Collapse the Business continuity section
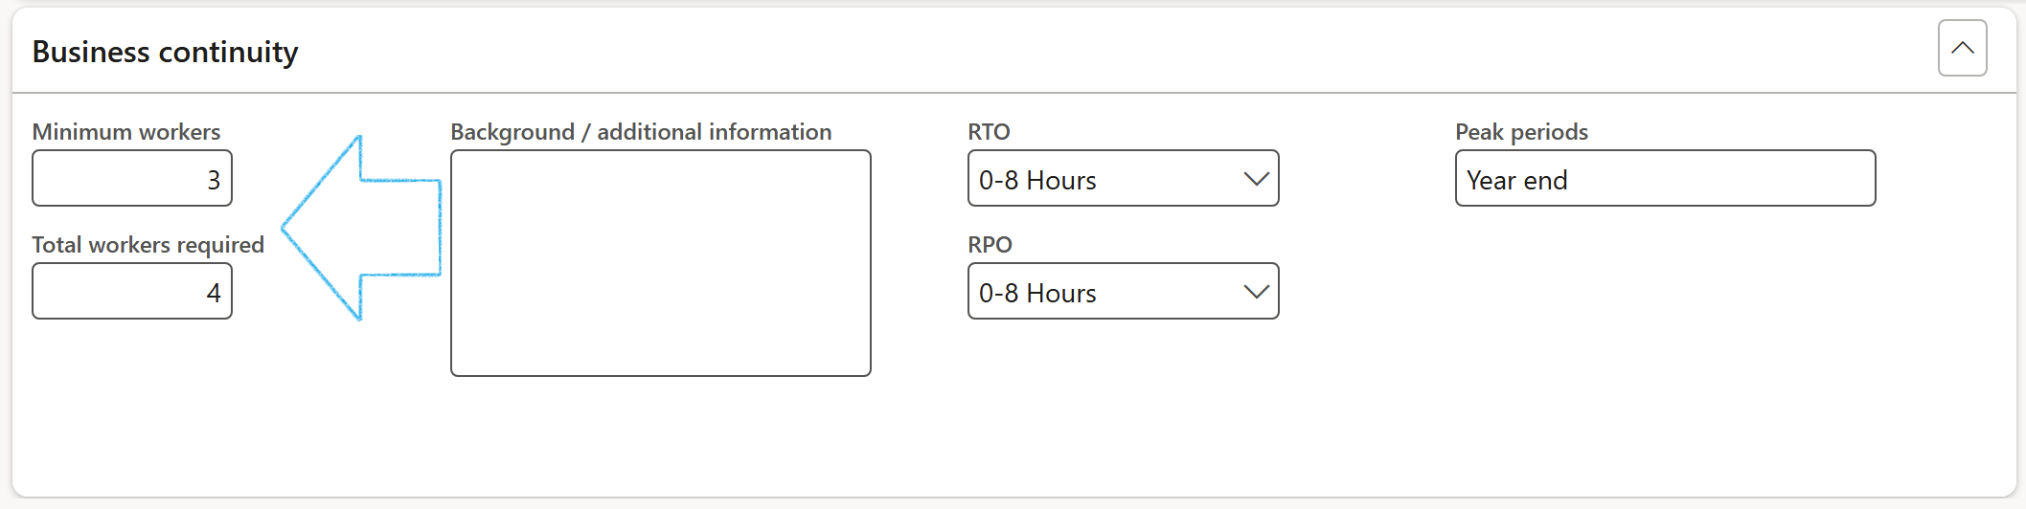 tap(1962, 48)
